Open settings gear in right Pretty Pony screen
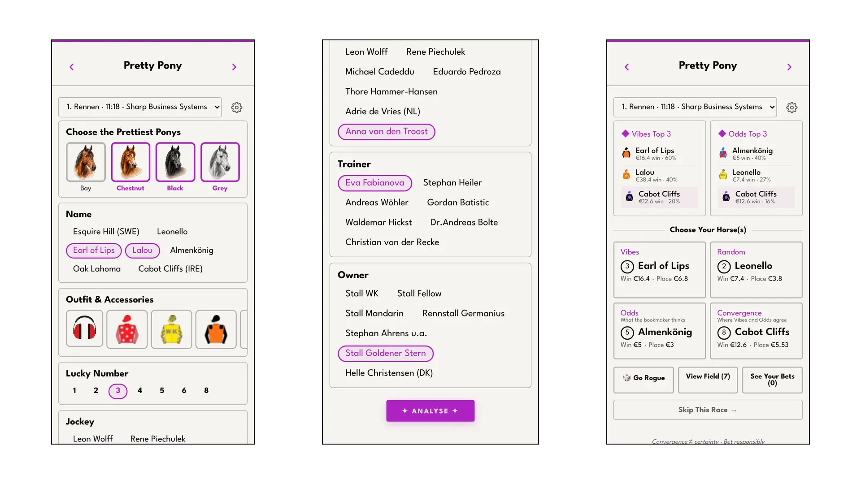The height and width of the screenshot is (484, 861). (791, 107)
